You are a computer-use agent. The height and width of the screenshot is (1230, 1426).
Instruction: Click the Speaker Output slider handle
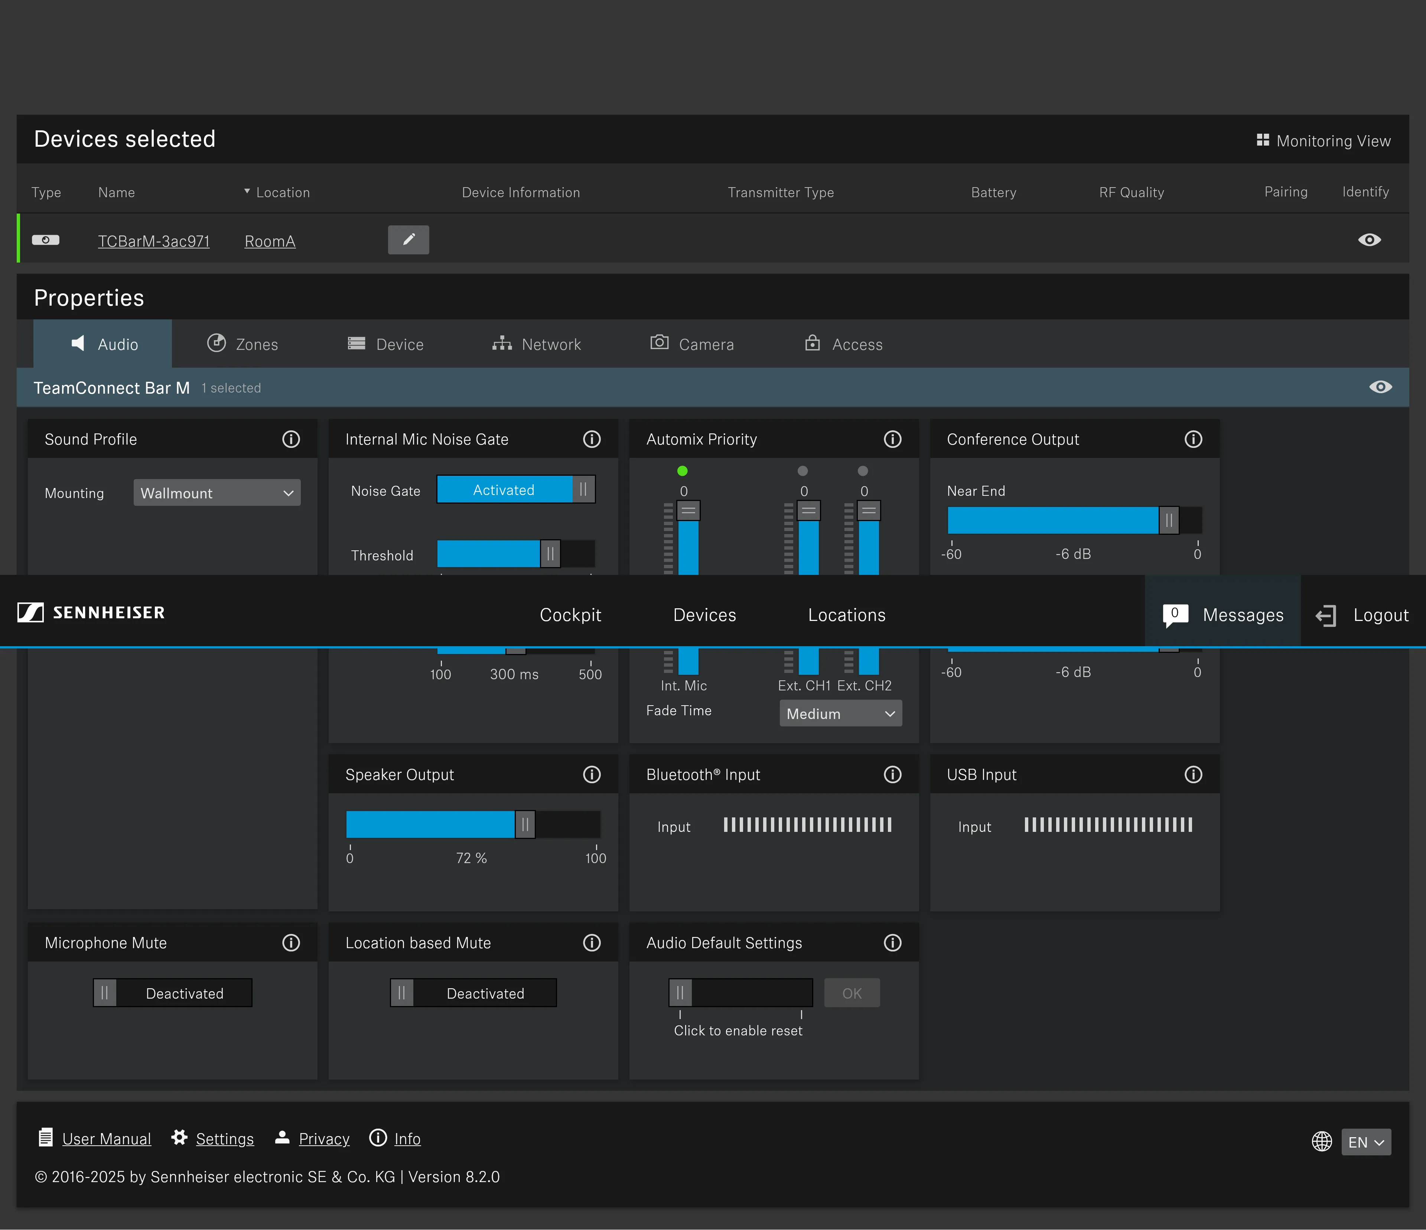[525, 824]
